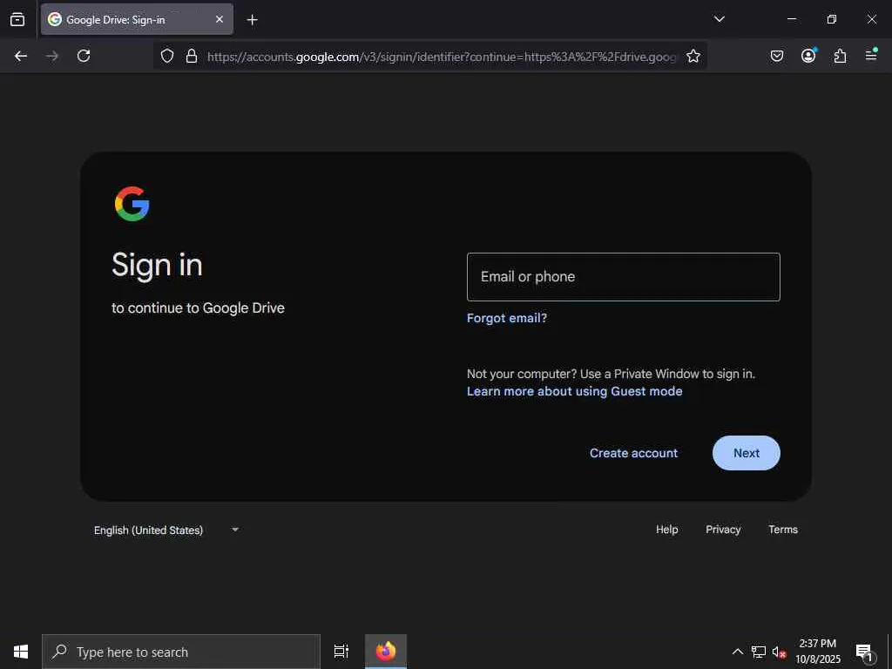Image resolution: width=892 pixels, height=669 pixels.
Task: Click the Google G logo
Action: tap(132, 204)
